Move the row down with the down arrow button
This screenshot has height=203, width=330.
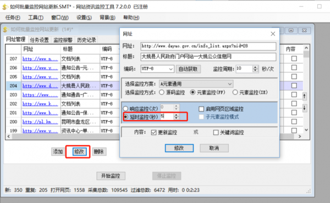click(305, 108)
